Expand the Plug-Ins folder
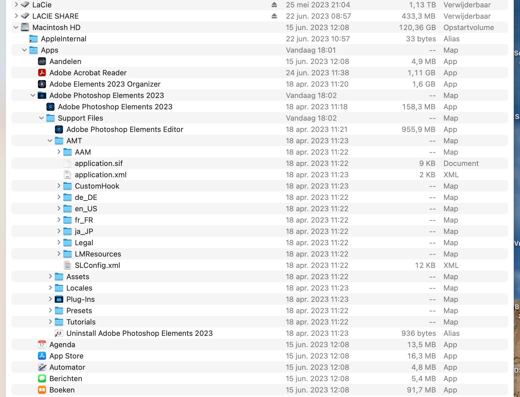 pos(50,299)
